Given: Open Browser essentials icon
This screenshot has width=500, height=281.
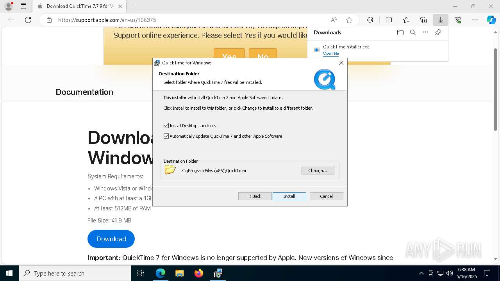Looking at the screenshot, I should [x=458, y=20].
